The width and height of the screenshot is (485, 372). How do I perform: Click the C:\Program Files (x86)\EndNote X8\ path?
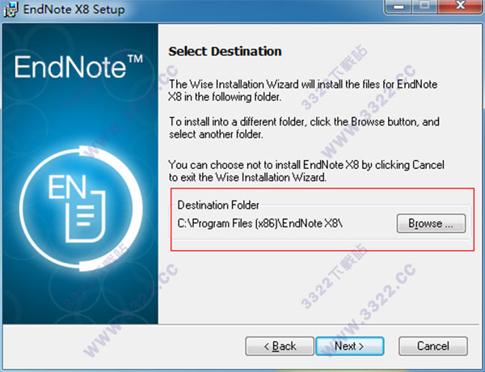[x=259, y=223]
